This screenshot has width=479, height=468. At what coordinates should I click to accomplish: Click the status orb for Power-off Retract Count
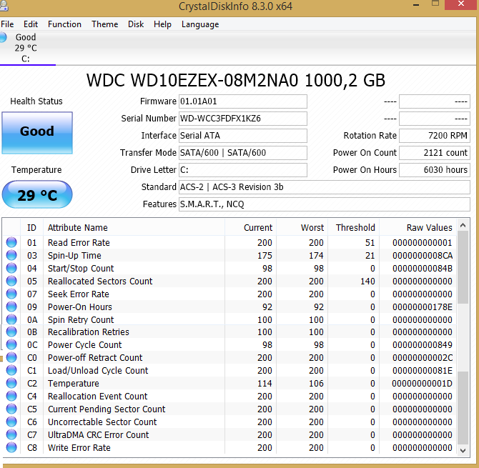click(11, 357)
